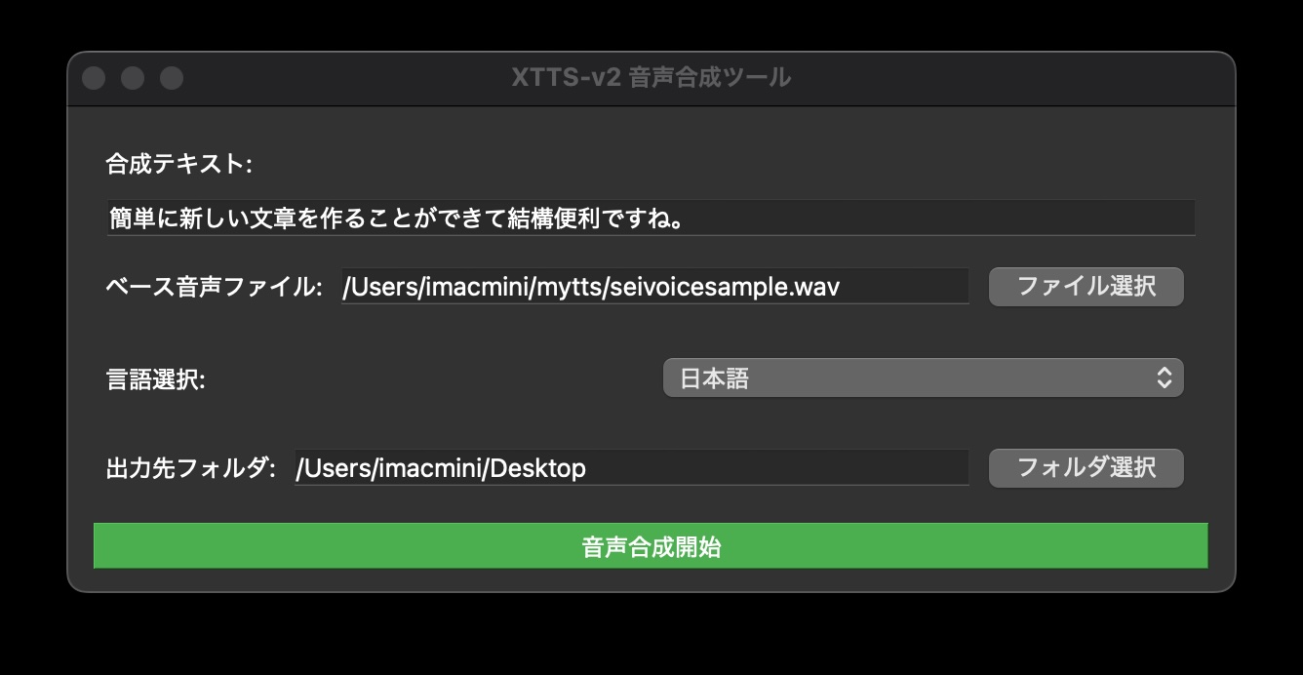
Task: Zoom the window using the third title bar button
Action: click(172, 78)
